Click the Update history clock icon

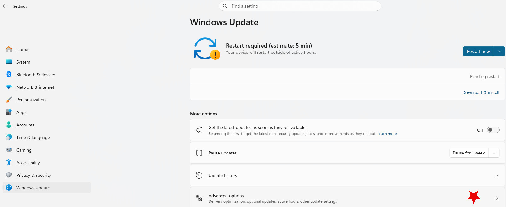coord(199,176)
